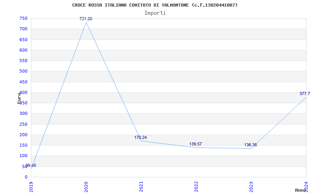Click the 139.57 data label

[x=196, y=144]
